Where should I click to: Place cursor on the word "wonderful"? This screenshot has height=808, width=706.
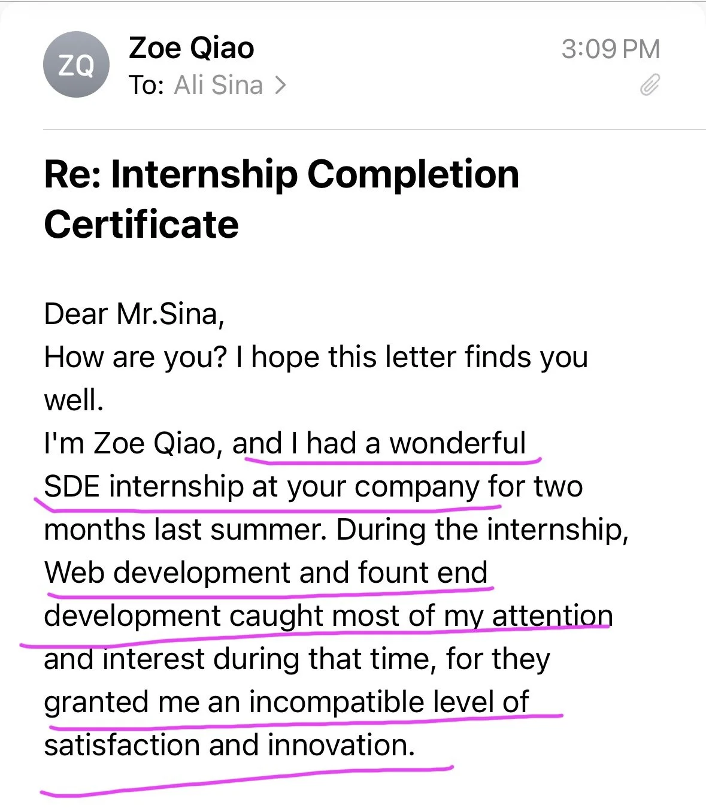click(457, 443)
